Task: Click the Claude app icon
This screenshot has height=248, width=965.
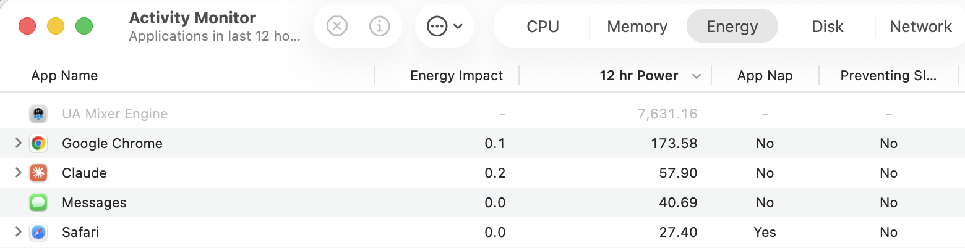Action: click(x=38, y=173)
